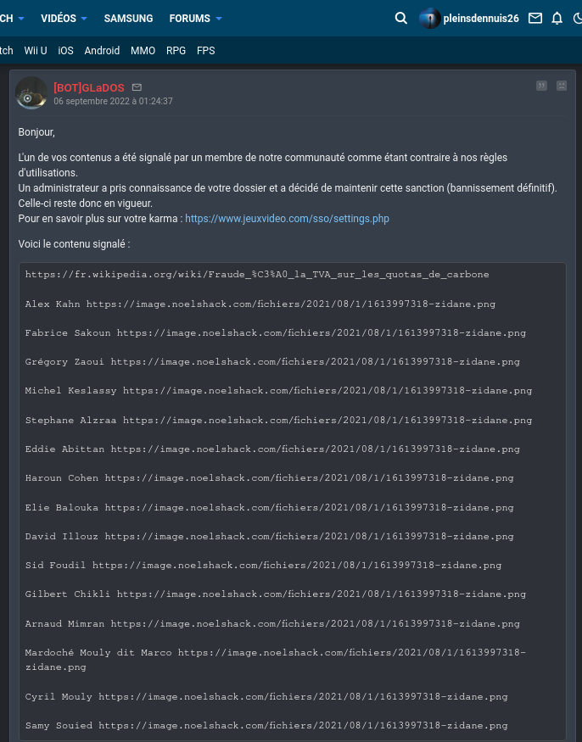Open the jeuxvideo.com sso settings.php link
This screenshot has height=742, width=582.
(287, 219)
